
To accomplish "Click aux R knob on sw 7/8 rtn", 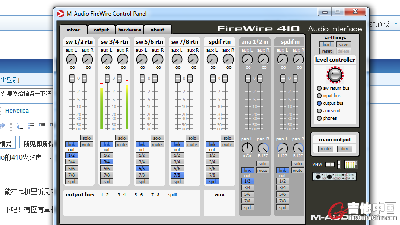I will point(193,60).
